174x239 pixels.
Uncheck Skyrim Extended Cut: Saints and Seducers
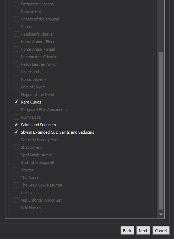point(16,132)
